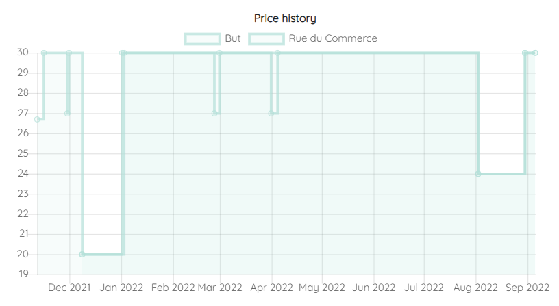Toggle the Rue du Commerce legend swatch

point(266,39)
